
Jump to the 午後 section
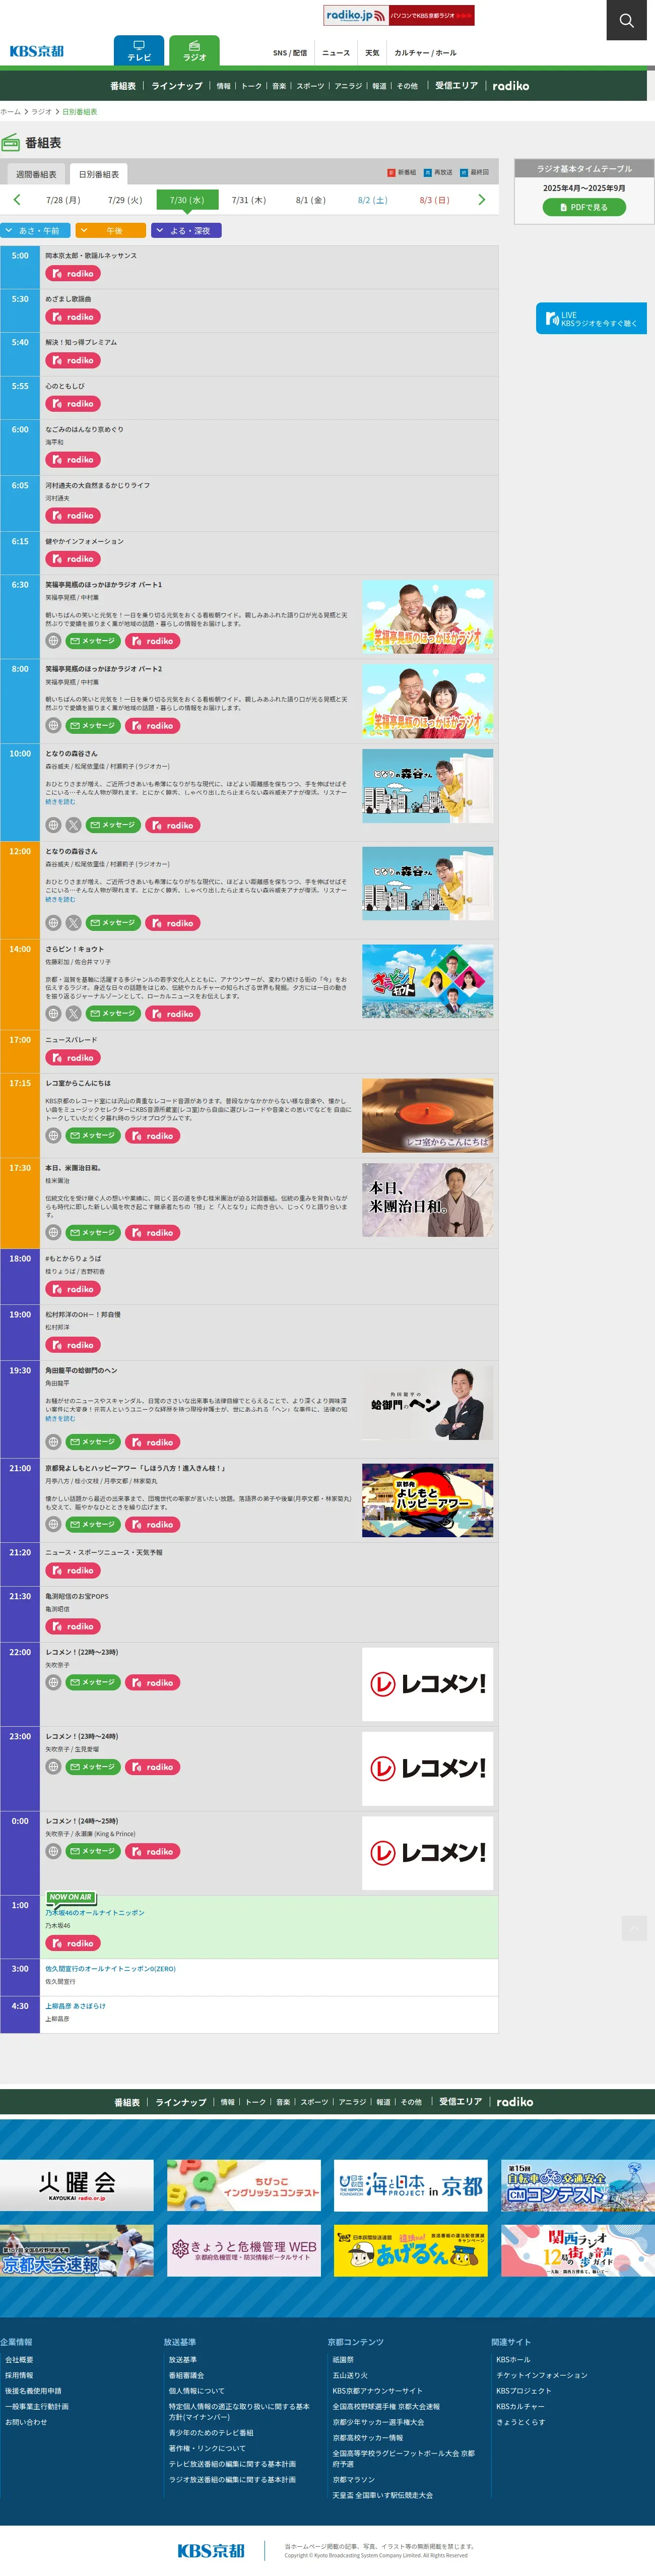[111, 230]
